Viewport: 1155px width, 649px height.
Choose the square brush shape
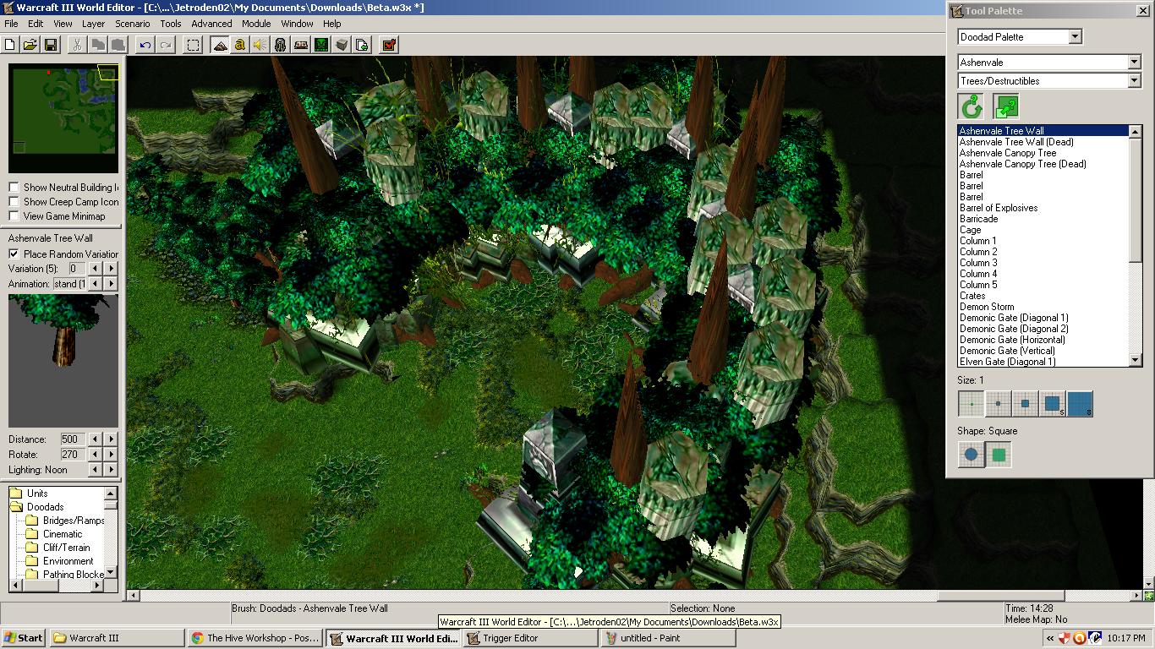[999, 455]
